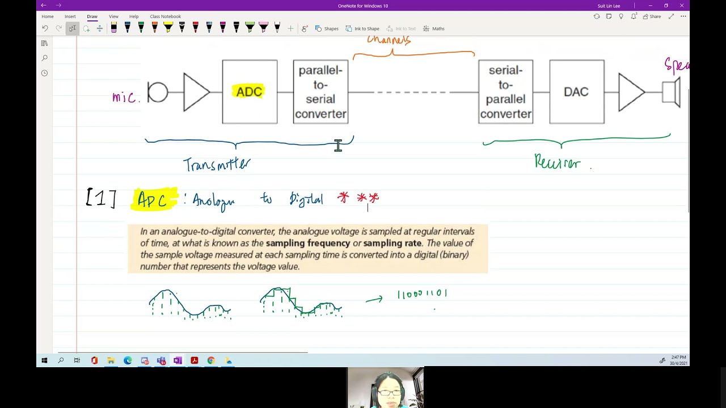This screenshot has width=726, height=408.
Task: Open search in the left sidebar
Action: coord(44,58)
